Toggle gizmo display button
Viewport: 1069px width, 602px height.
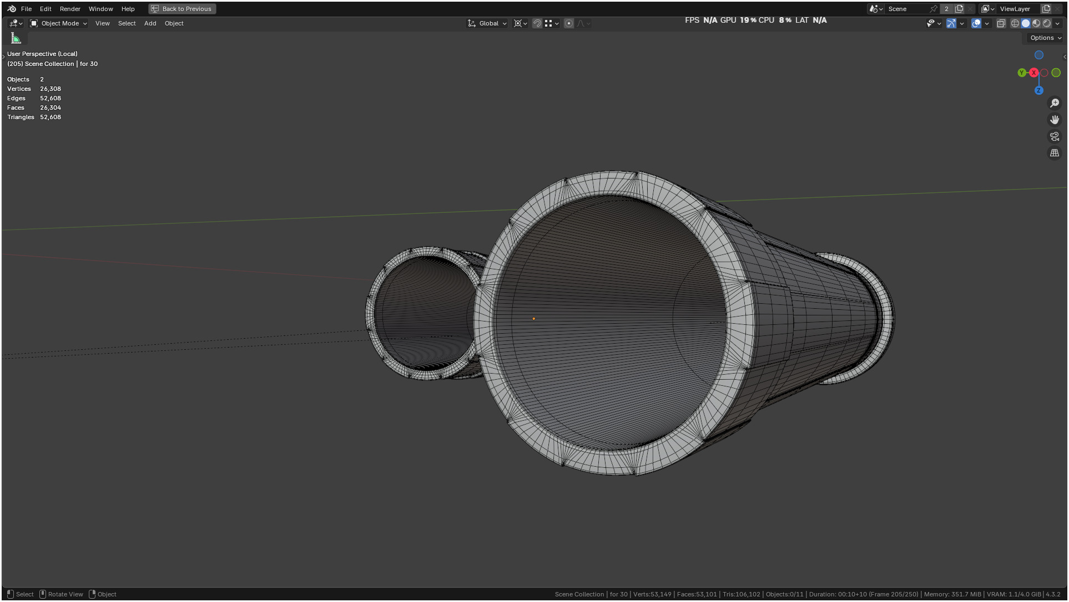pyautogui.click(x=951, y=23)
